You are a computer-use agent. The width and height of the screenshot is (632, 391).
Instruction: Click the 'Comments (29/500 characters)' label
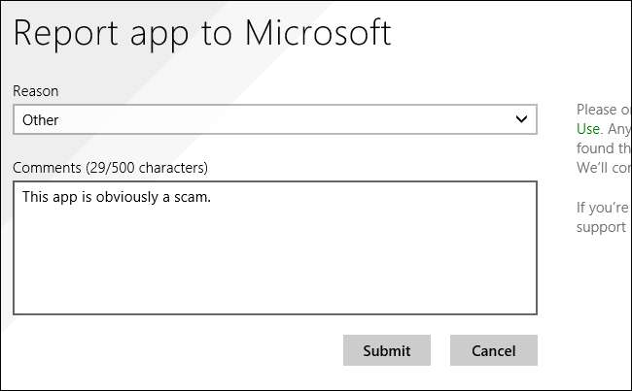pos(110,167)
